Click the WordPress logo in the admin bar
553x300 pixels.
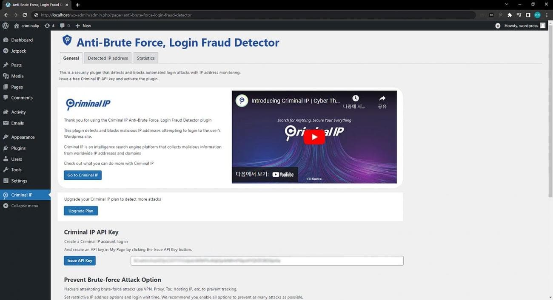click(5, 25)
